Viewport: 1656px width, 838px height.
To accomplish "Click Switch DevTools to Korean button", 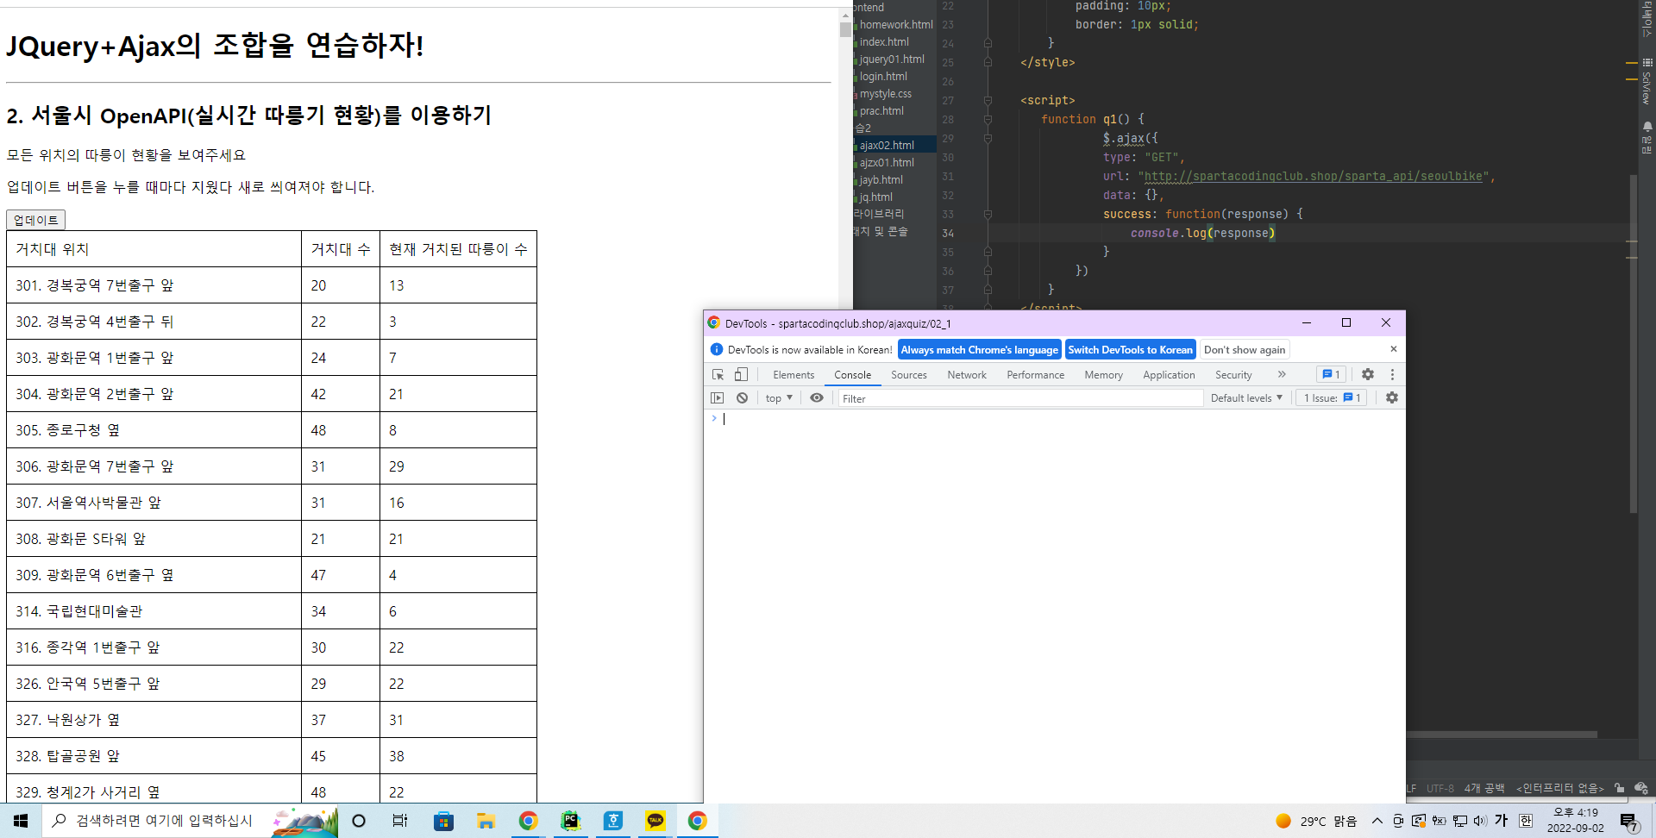I will point(1130,349).
